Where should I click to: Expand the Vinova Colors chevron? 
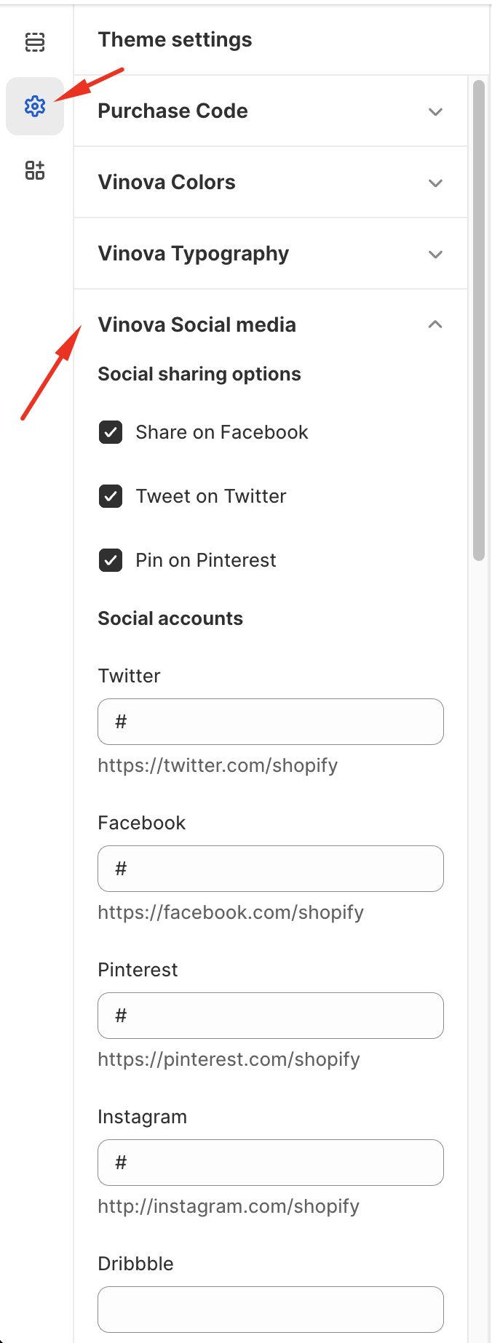pos(435,183)
